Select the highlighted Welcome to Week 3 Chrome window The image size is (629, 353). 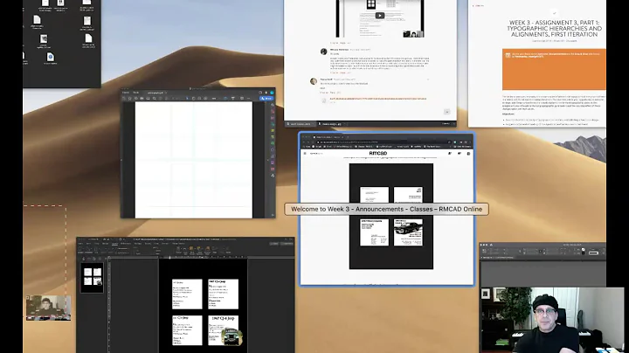[387, 209]
